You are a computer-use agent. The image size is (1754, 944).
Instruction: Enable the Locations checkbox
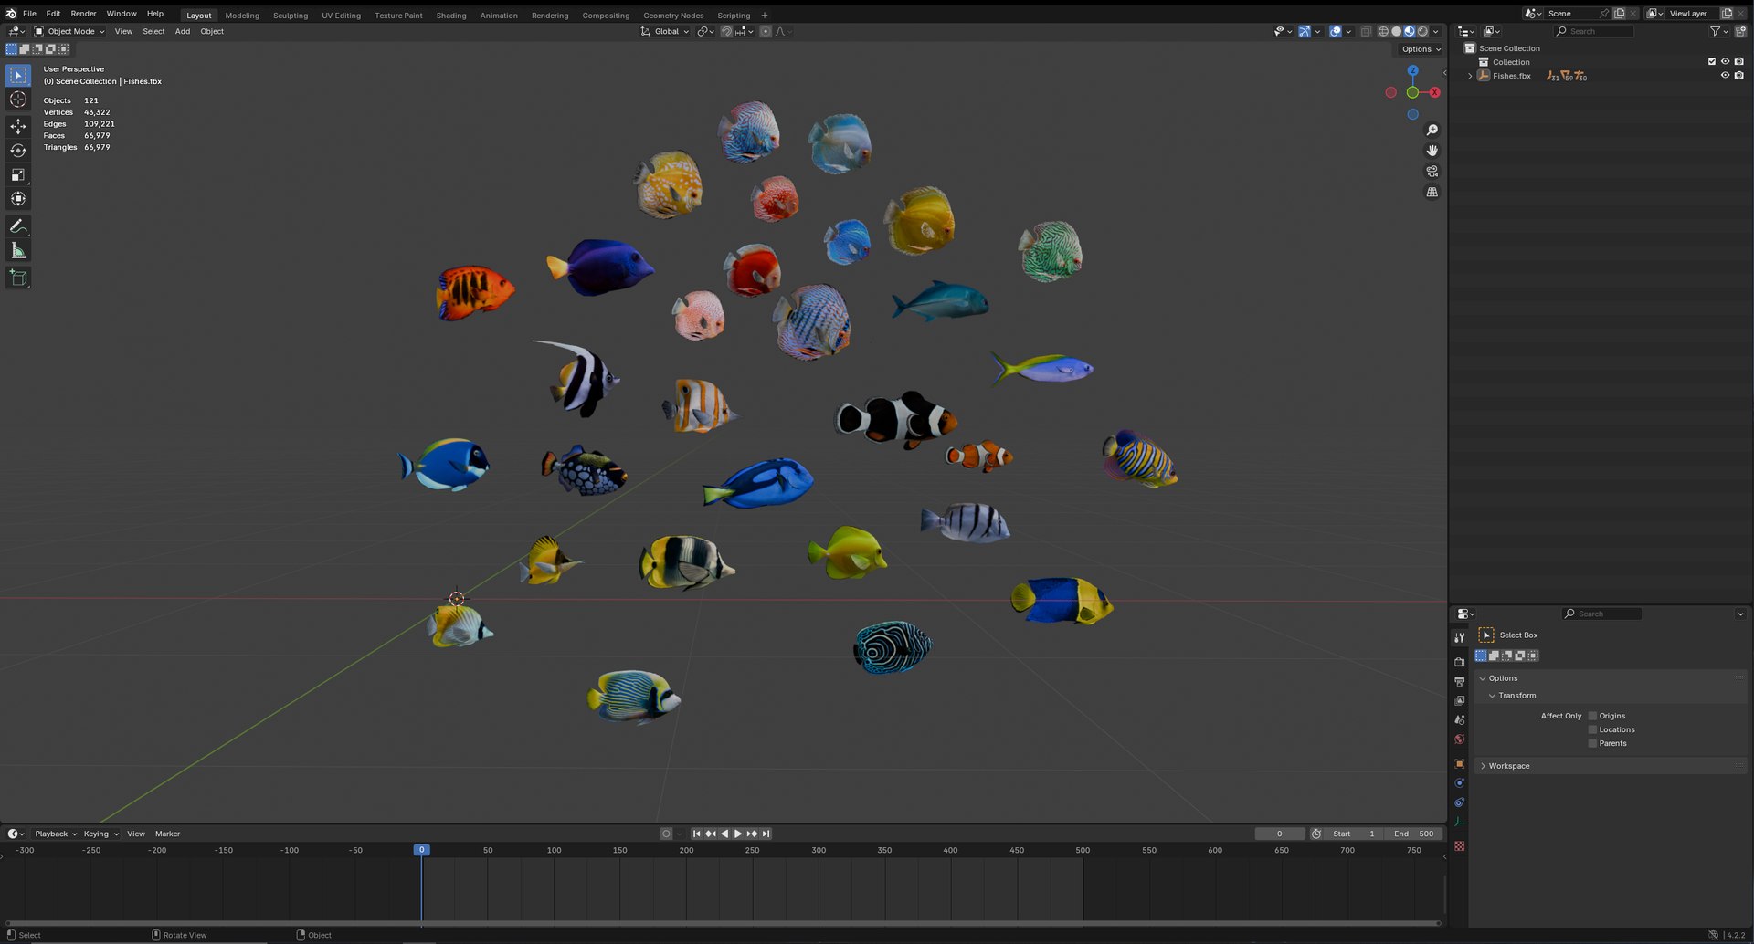click(1592, 729)
